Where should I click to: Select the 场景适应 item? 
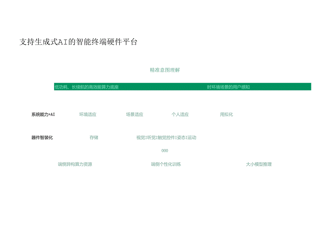pos(134,114)
